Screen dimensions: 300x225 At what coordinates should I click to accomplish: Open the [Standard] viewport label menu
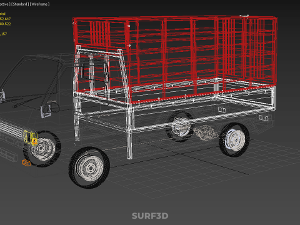[20, 4]
